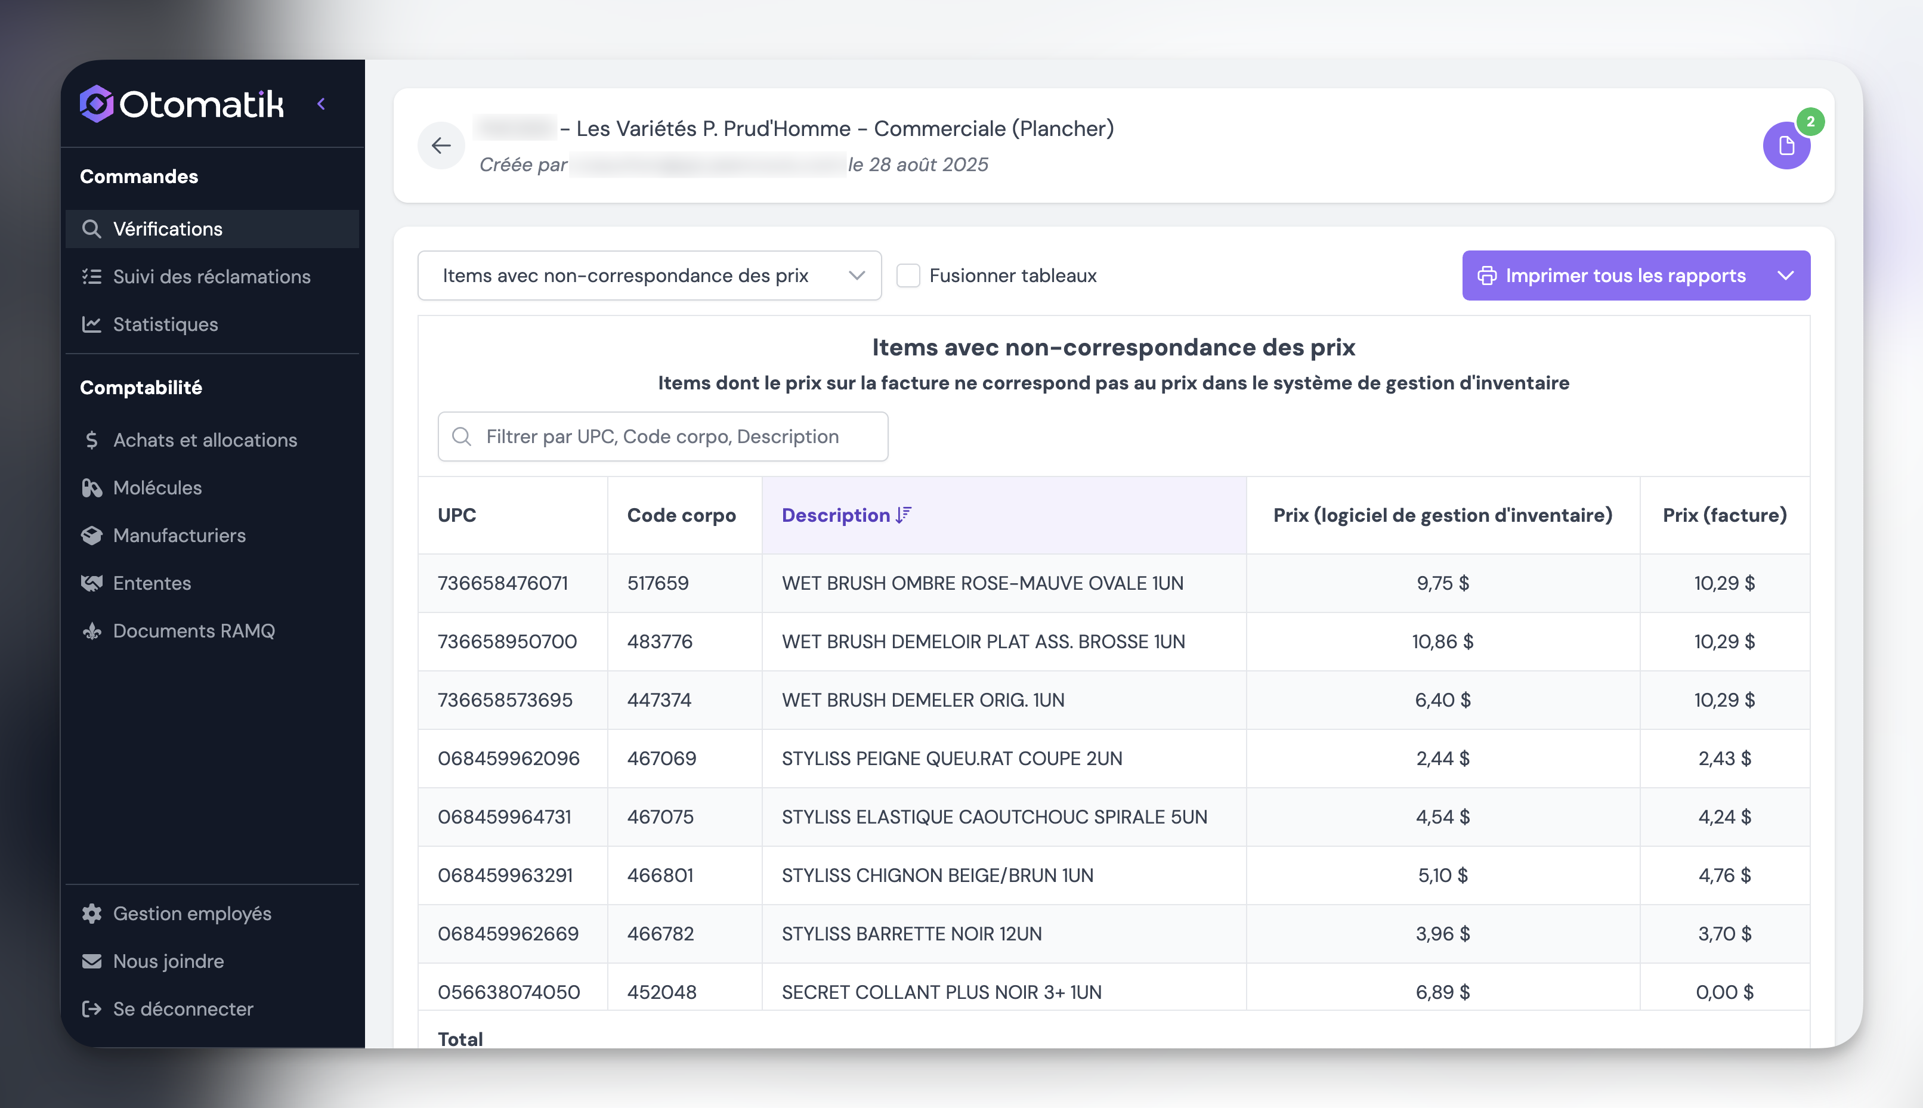
Task: Collapse the sidebar with chevron arrow
Action: (x=321, y=104)
